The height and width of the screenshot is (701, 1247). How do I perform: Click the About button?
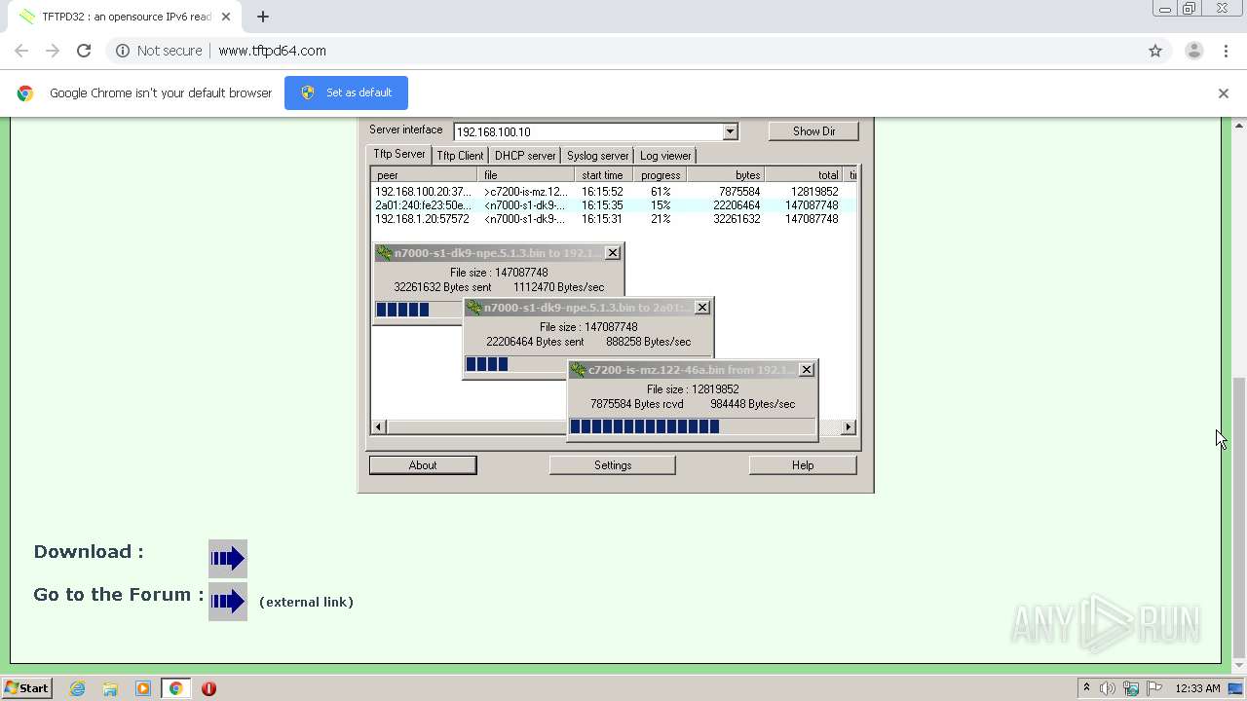423,465
